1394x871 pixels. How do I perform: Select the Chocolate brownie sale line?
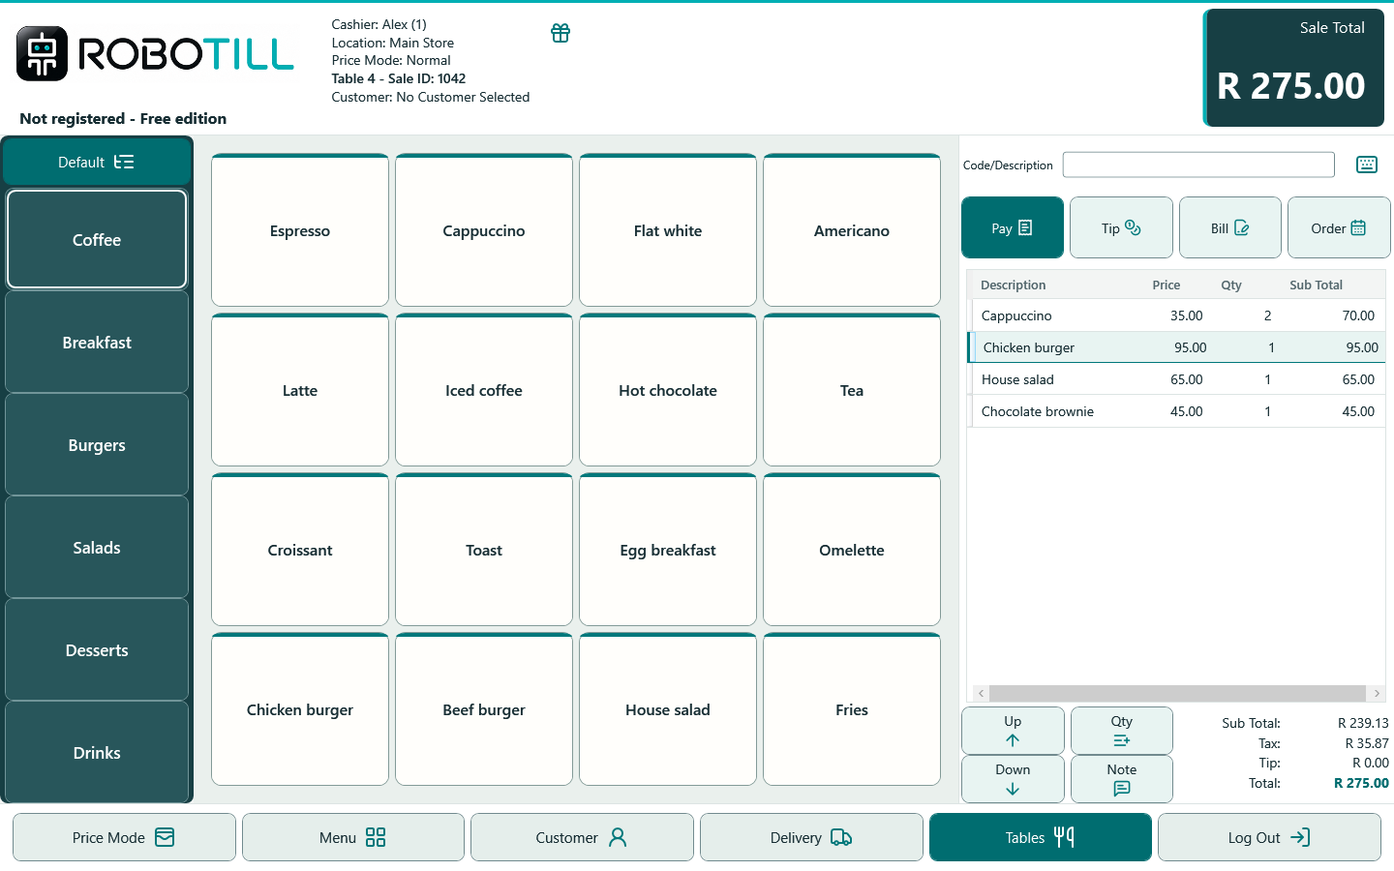(x=1177, y=411)
